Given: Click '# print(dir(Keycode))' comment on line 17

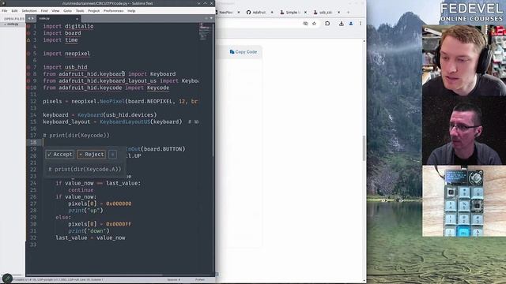Looking at the screenshot, I should coord(76,135).
